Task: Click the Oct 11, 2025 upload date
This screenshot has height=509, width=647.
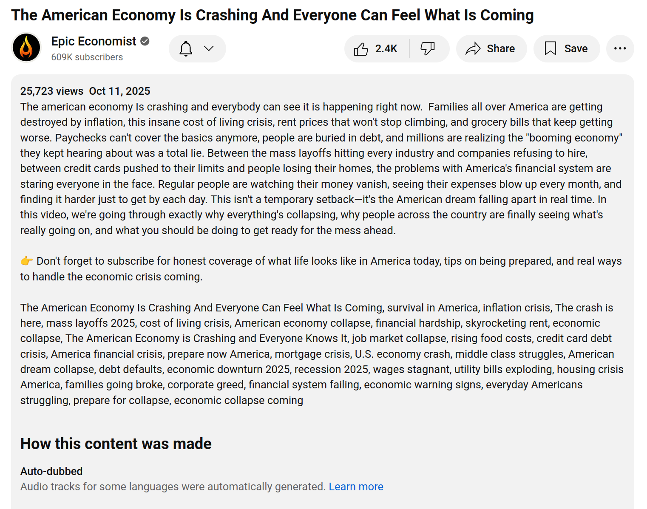Action: 119,91
